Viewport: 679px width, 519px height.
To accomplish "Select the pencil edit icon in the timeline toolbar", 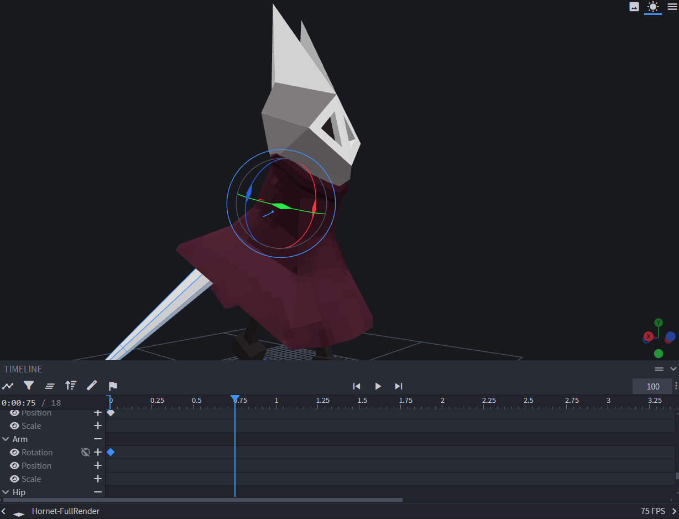I will coord(92,386).
